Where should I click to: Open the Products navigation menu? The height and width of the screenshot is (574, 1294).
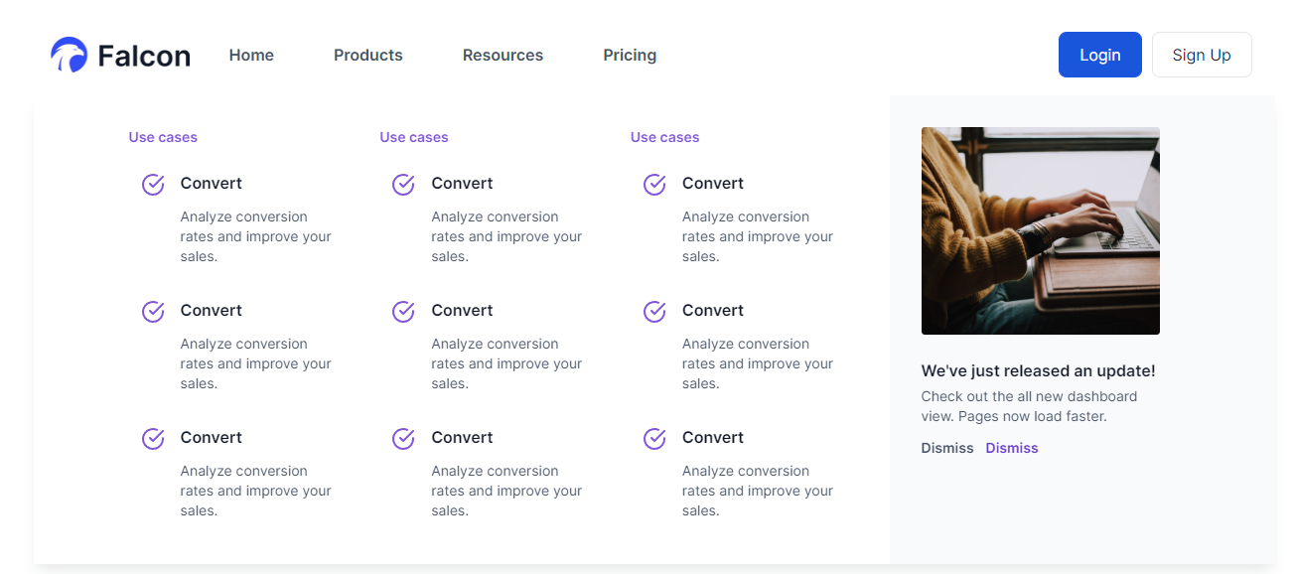pos(367,56)
